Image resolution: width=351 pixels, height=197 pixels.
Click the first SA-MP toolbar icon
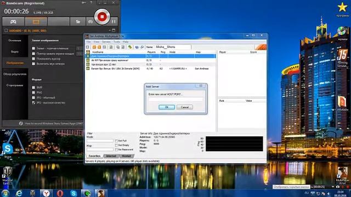pos(88,47)
